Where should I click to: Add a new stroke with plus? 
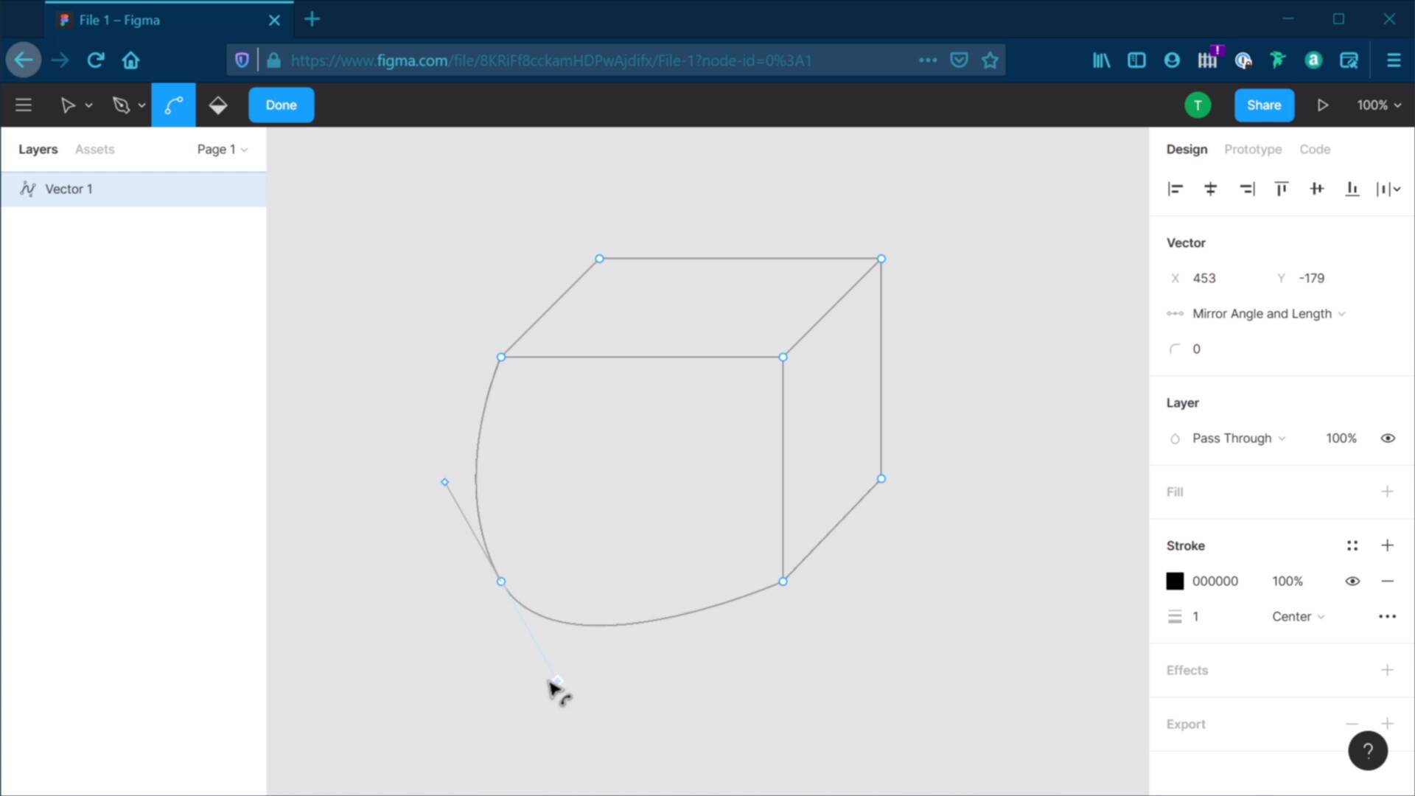1387,545
